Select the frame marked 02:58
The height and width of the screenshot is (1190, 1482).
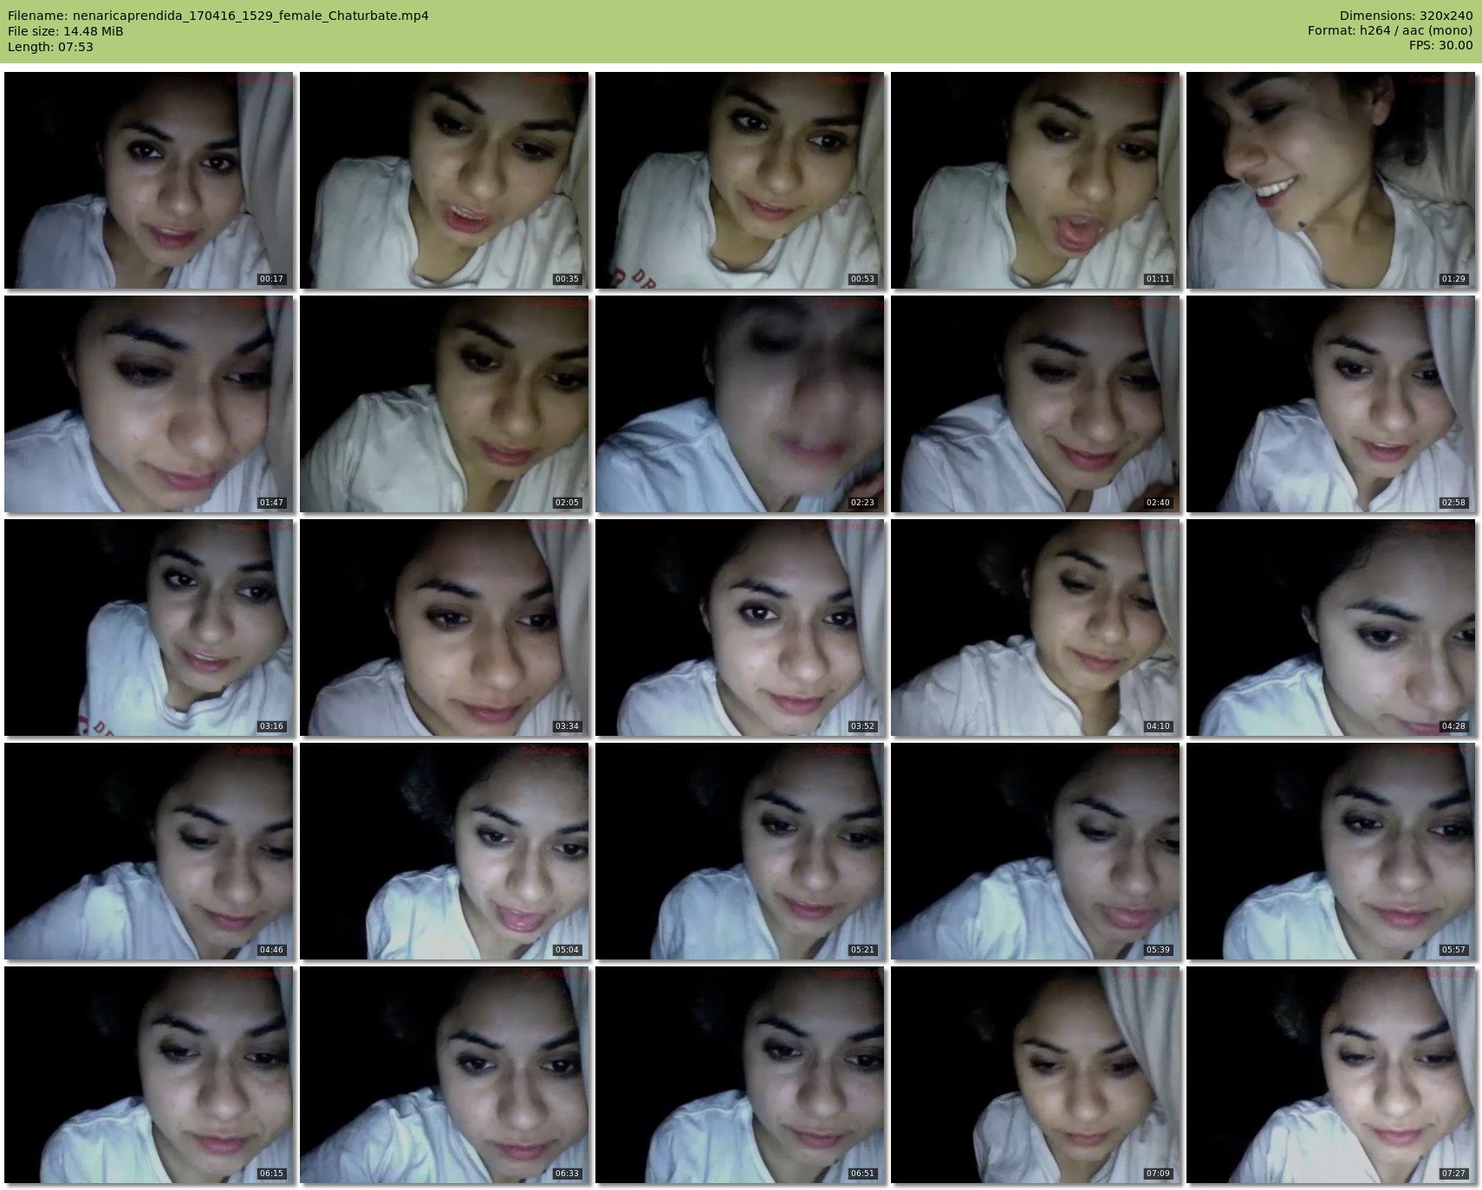click(1331, 404)
